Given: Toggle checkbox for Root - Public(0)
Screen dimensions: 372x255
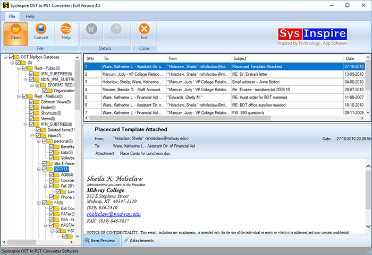Looking at the screenshot, I should 24,68.
